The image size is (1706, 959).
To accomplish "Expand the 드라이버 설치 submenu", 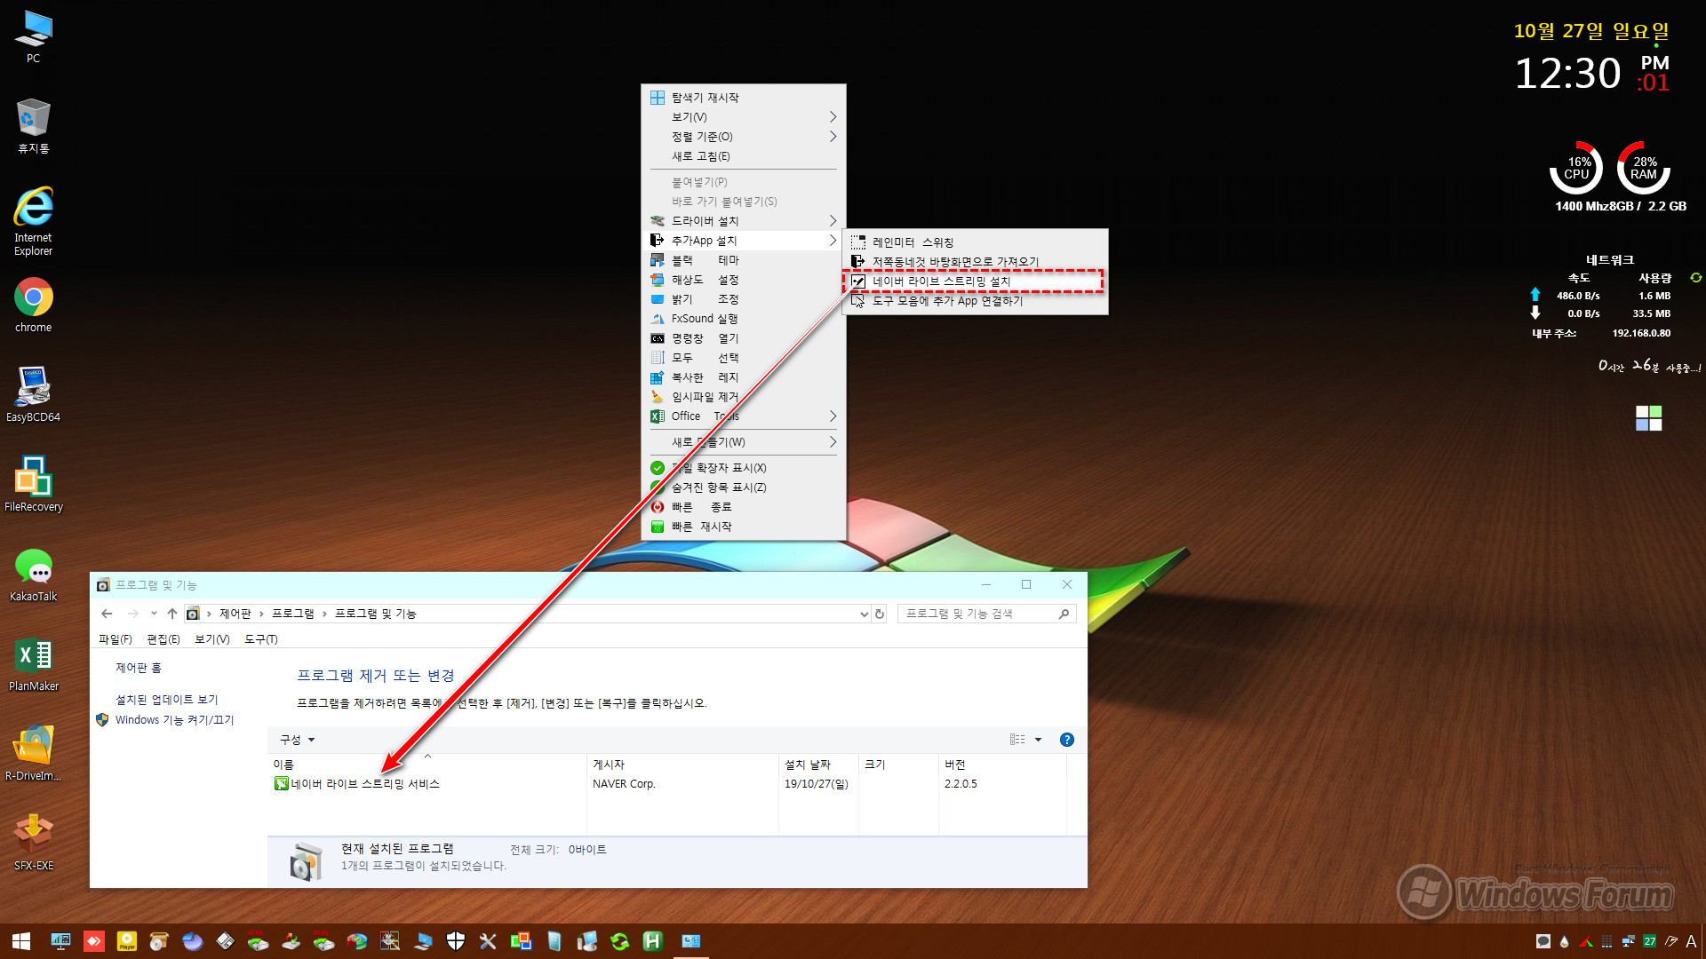I will pyautogui.click(x=744, y=221).
